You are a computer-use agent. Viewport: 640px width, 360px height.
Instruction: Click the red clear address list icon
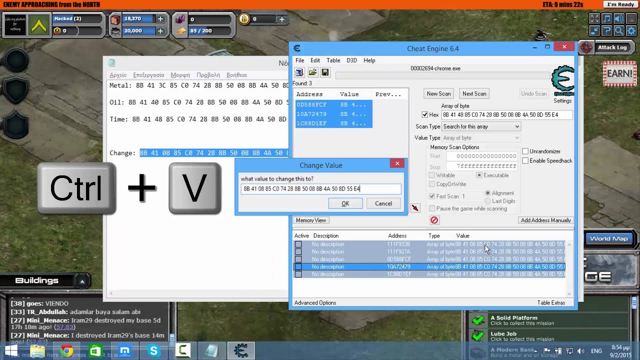tap(434, 220)
